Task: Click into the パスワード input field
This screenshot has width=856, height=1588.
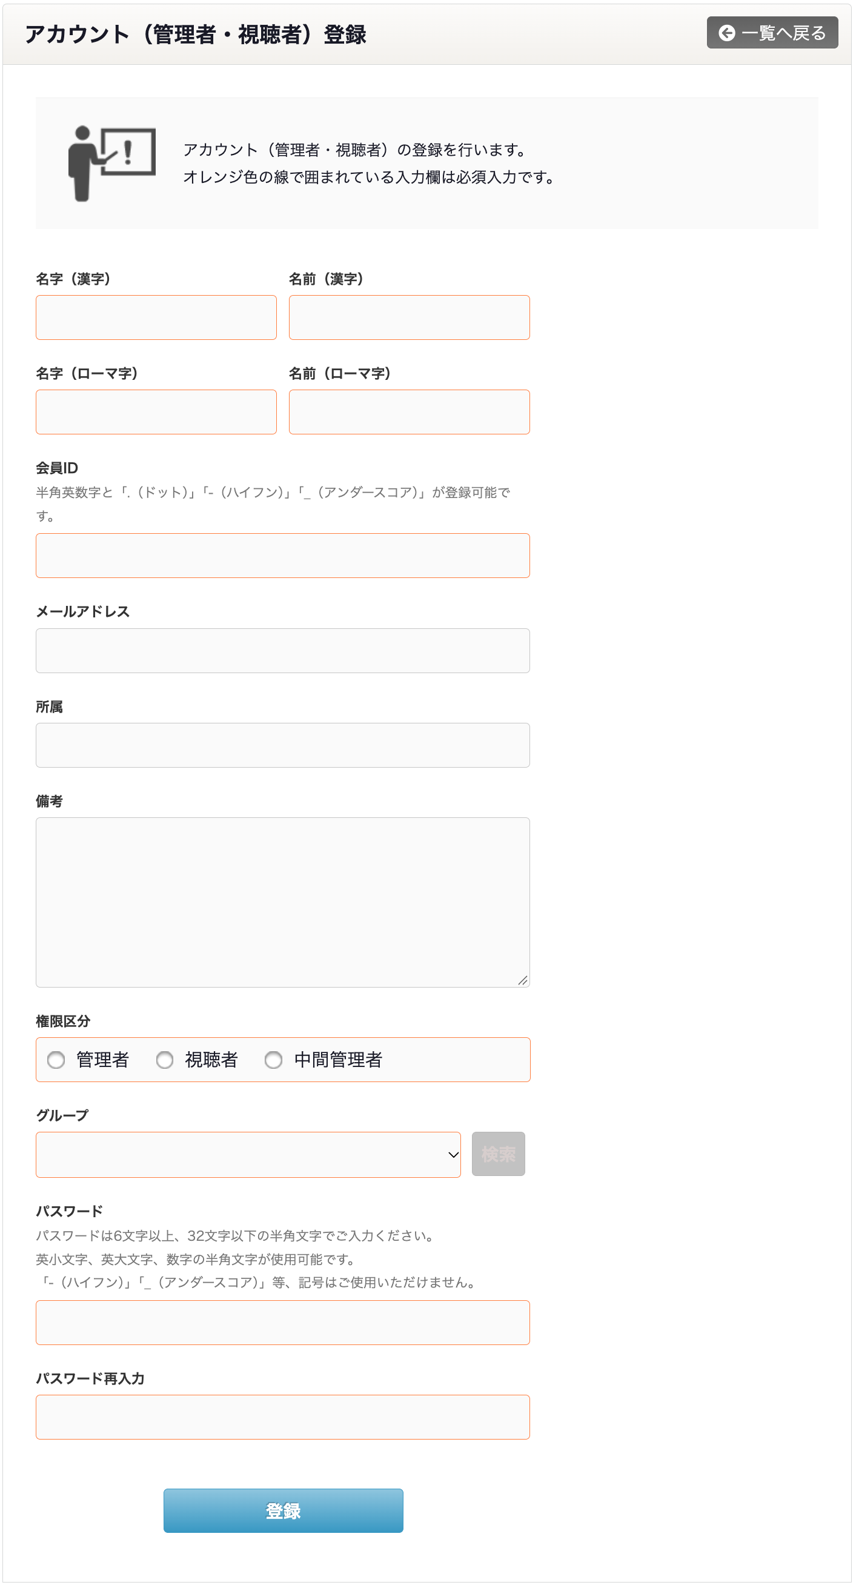Action: [283, 1323]
